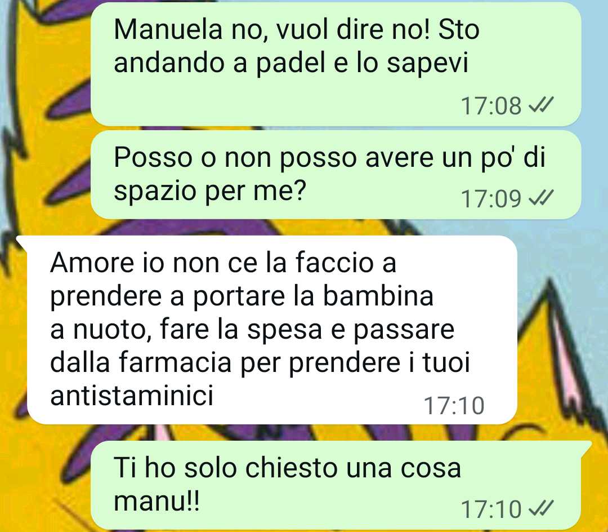Select the 'Manuela no, vuol dire no!' message
Image resolution: width=608 pixels, height=532 pixels.
(336, 64)
